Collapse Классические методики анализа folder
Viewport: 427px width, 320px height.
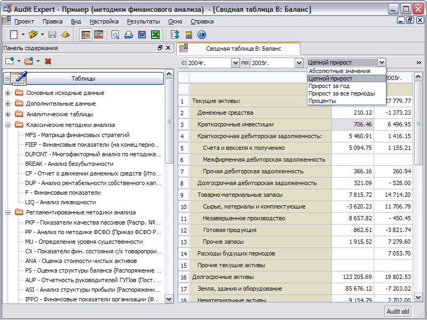click(7, 125)
